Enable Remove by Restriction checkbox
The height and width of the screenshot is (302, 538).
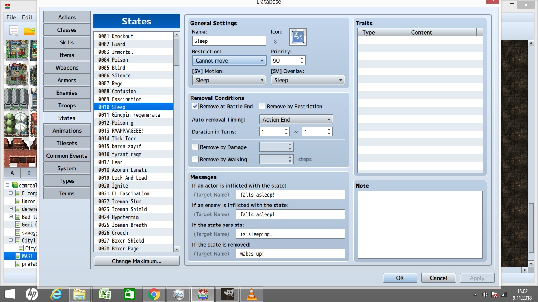pos(262,106)
